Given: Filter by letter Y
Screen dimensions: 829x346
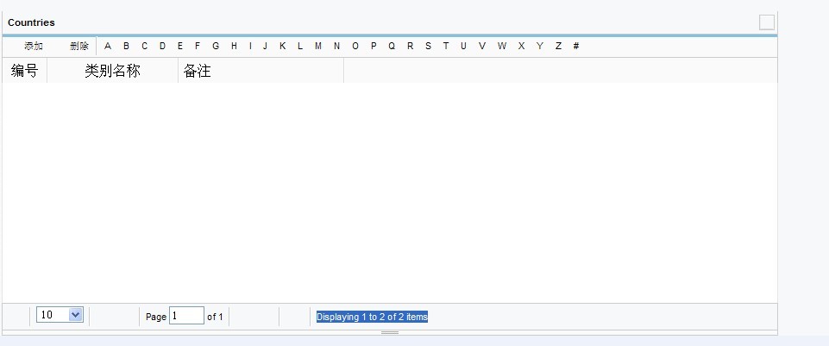Looking at the screenshot, I should click(540, 46).
